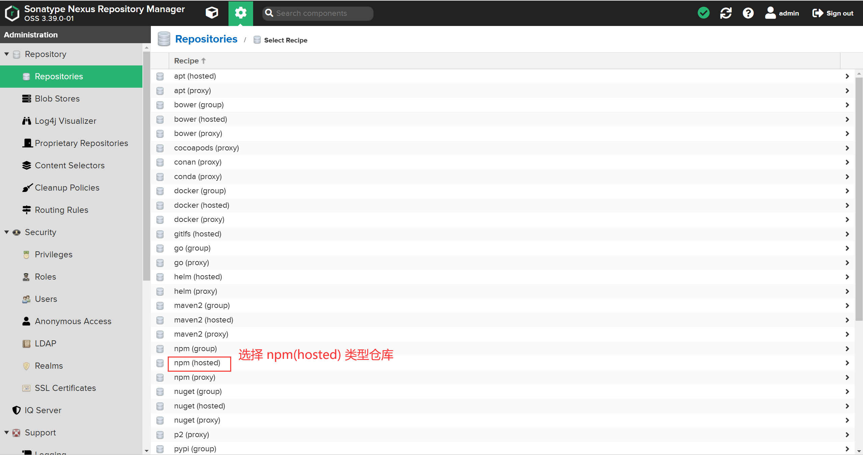Collapse the Security tree section
The height and width of the screenshot is (455, 863).
coord(6,232)
